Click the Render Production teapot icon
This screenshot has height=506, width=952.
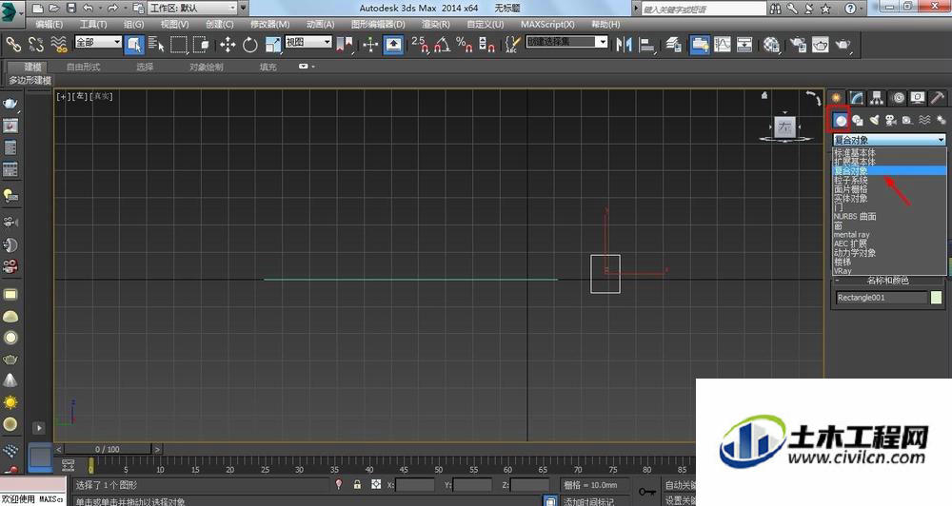click(843, 45)
